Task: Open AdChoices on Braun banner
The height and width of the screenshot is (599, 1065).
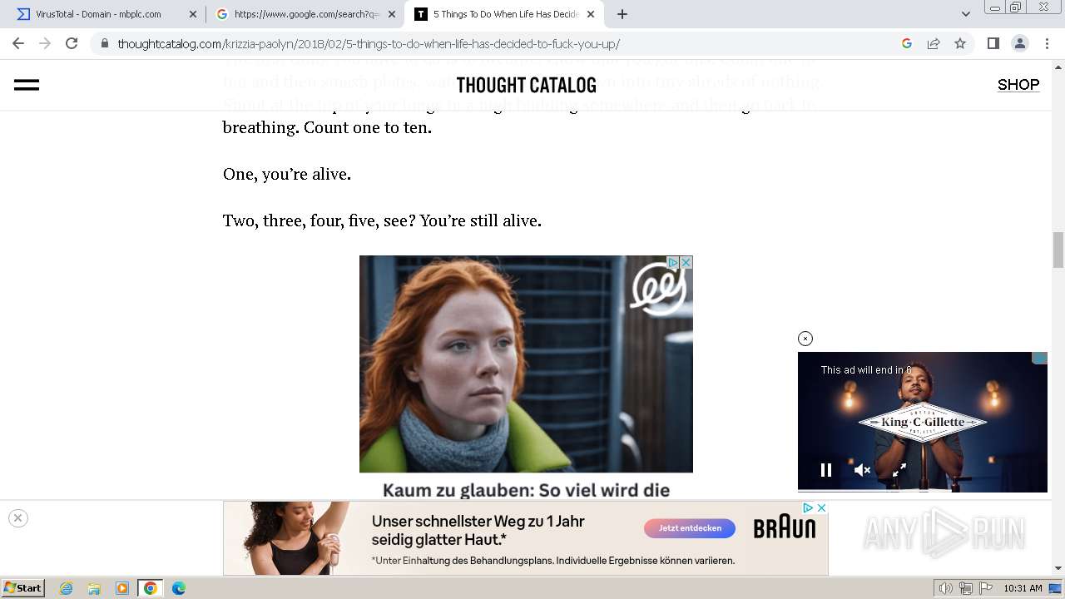Action: 808,507
